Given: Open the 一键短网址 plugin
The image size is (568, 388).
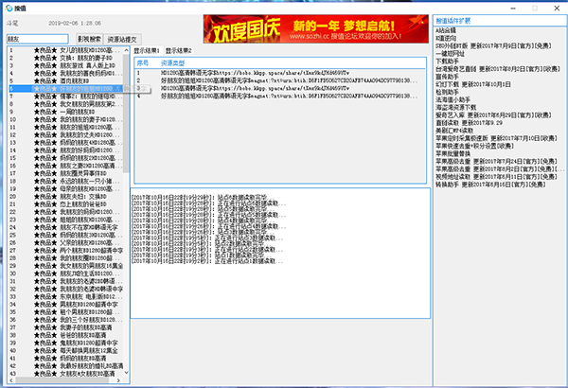Looking at the screenshot, I should (450, 54).
